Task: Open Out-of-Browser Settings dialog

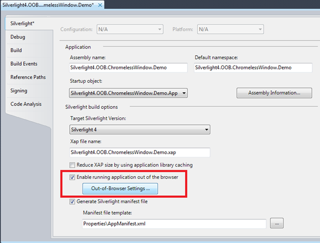Action: [120, 188]
